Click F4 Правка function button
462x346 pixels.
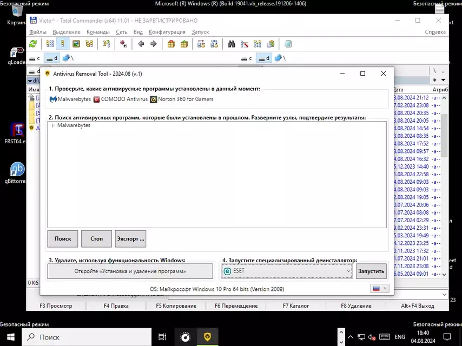click(116, 306)
